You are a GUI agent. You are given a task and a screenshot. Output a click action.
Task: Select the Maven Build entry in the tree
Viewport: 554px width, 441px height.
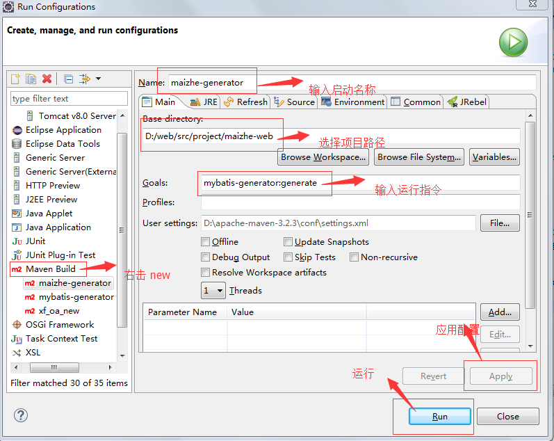[50, 269]
